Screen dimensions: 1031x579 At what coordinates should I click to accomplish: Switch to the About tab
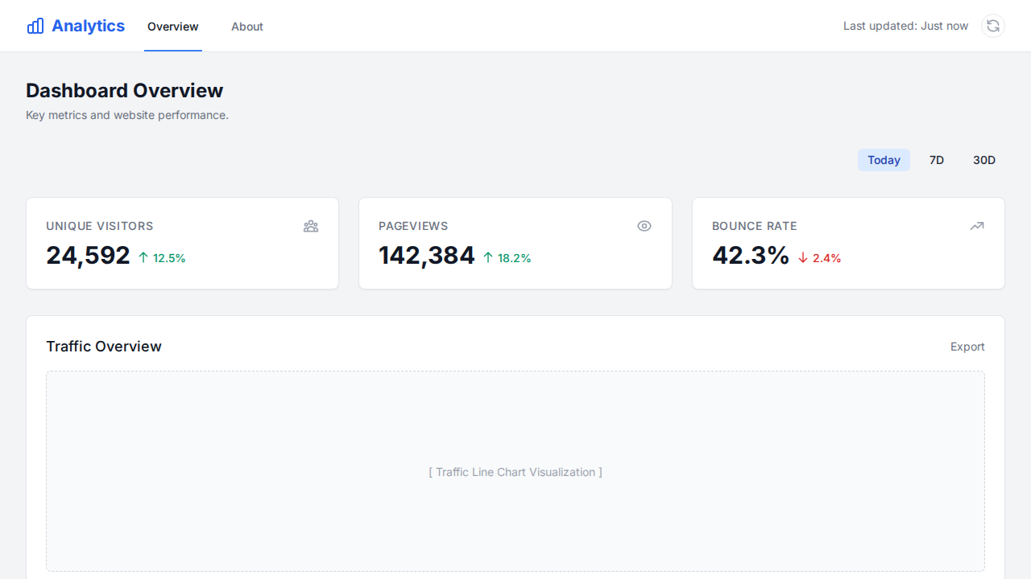tap(247, 27)
